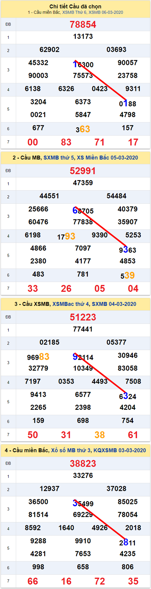Open the XSMB 06-03-2020 link
Screen dimensions: 151x589
[x=106, y=12]
